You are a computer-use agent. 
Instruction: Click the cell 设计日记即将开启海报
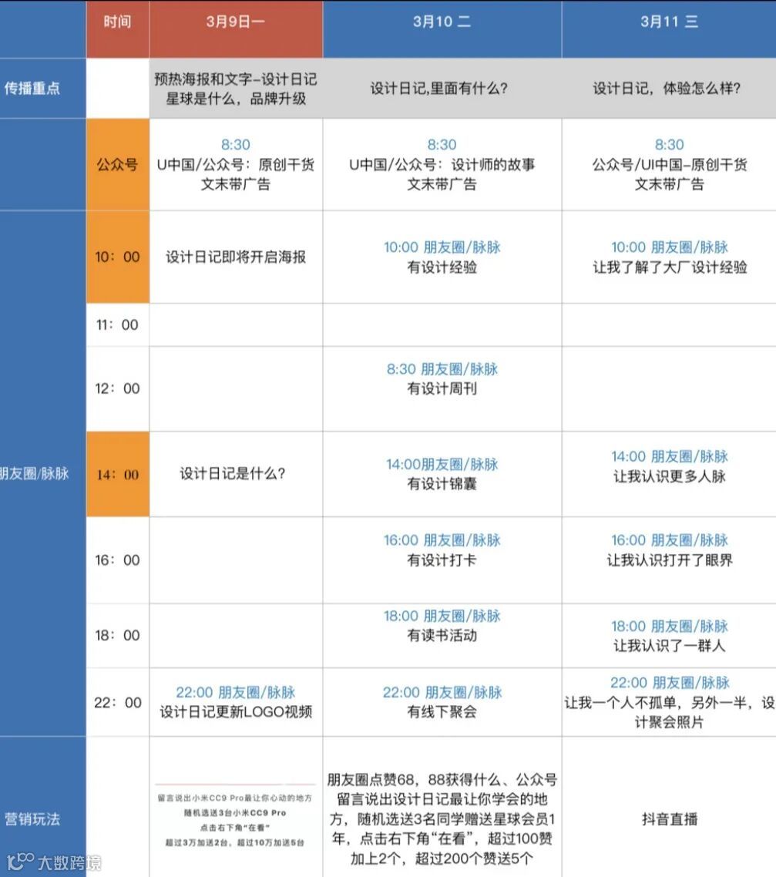point(236,257)
